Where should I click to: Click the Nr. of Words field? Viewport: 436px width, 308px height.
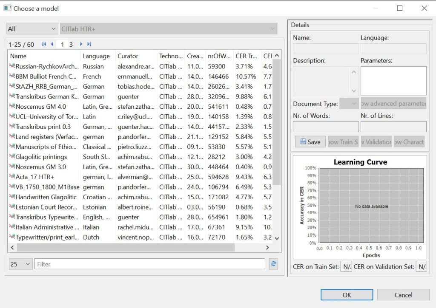point(326,127)
